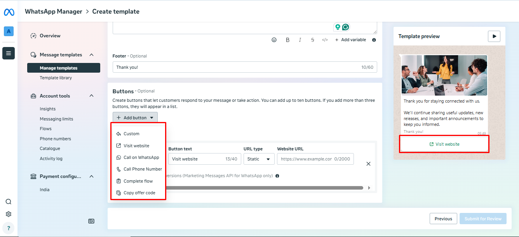519x237 pixels.
Task: Focus the Website URL field
Action: click(315, 159)
